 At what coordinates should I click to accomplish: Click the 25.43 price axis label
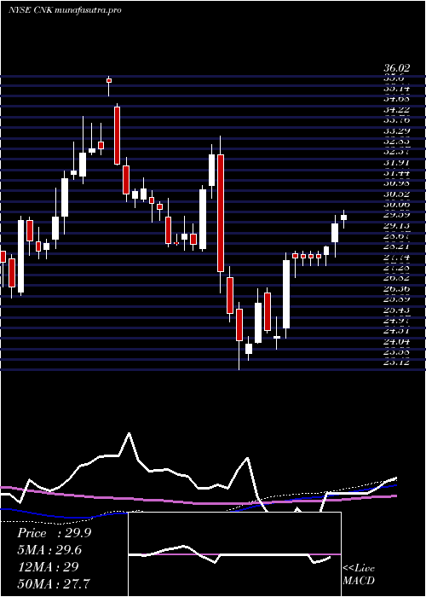pyautogui.click(x=397, y=310)
